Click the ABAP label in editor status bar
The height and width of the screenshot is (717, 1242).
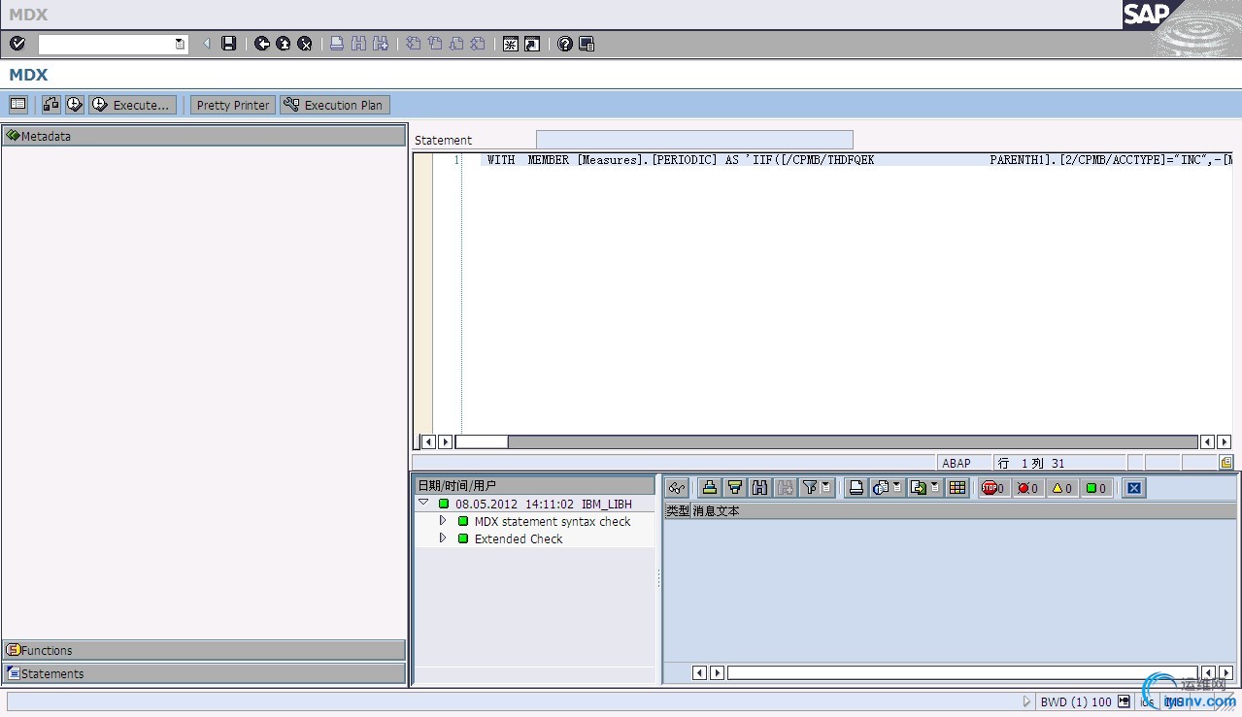(x=957, y=463)
